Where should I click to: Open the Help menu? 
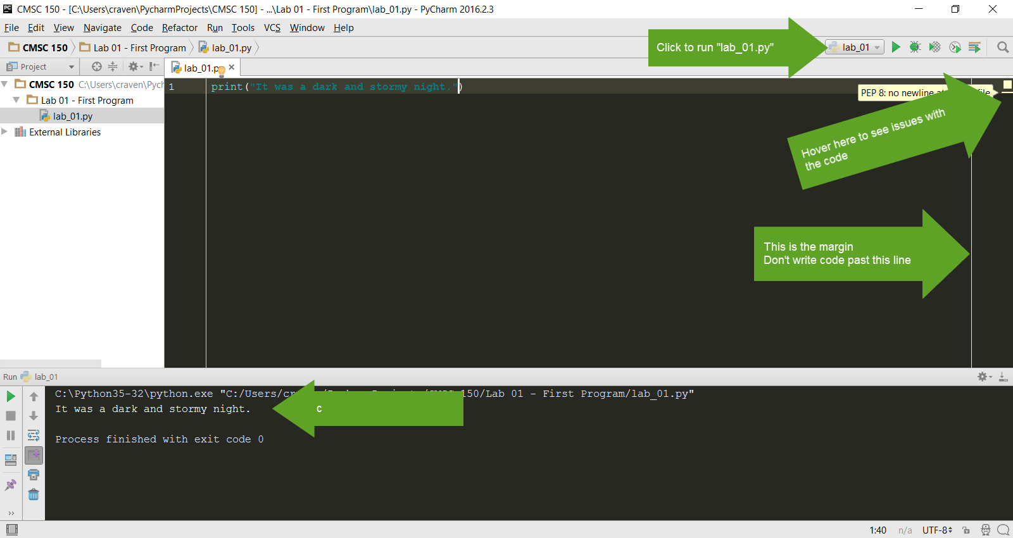343,28
